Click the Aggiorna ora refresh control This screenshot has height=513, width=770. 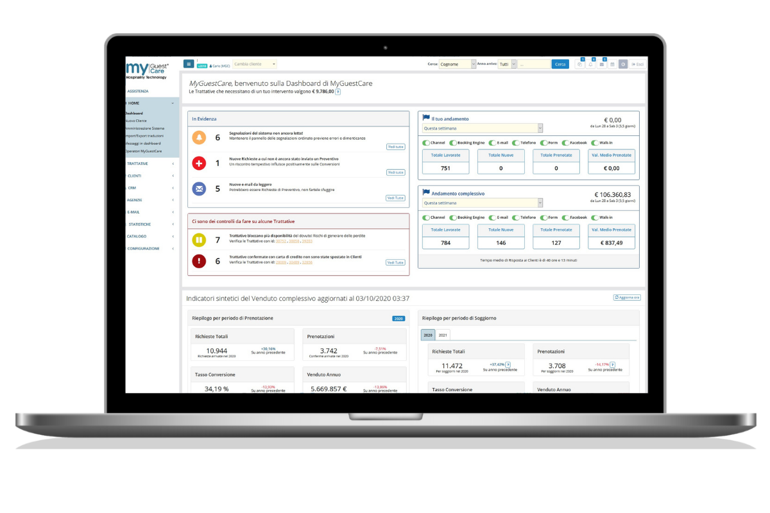[x=626, y=297]
